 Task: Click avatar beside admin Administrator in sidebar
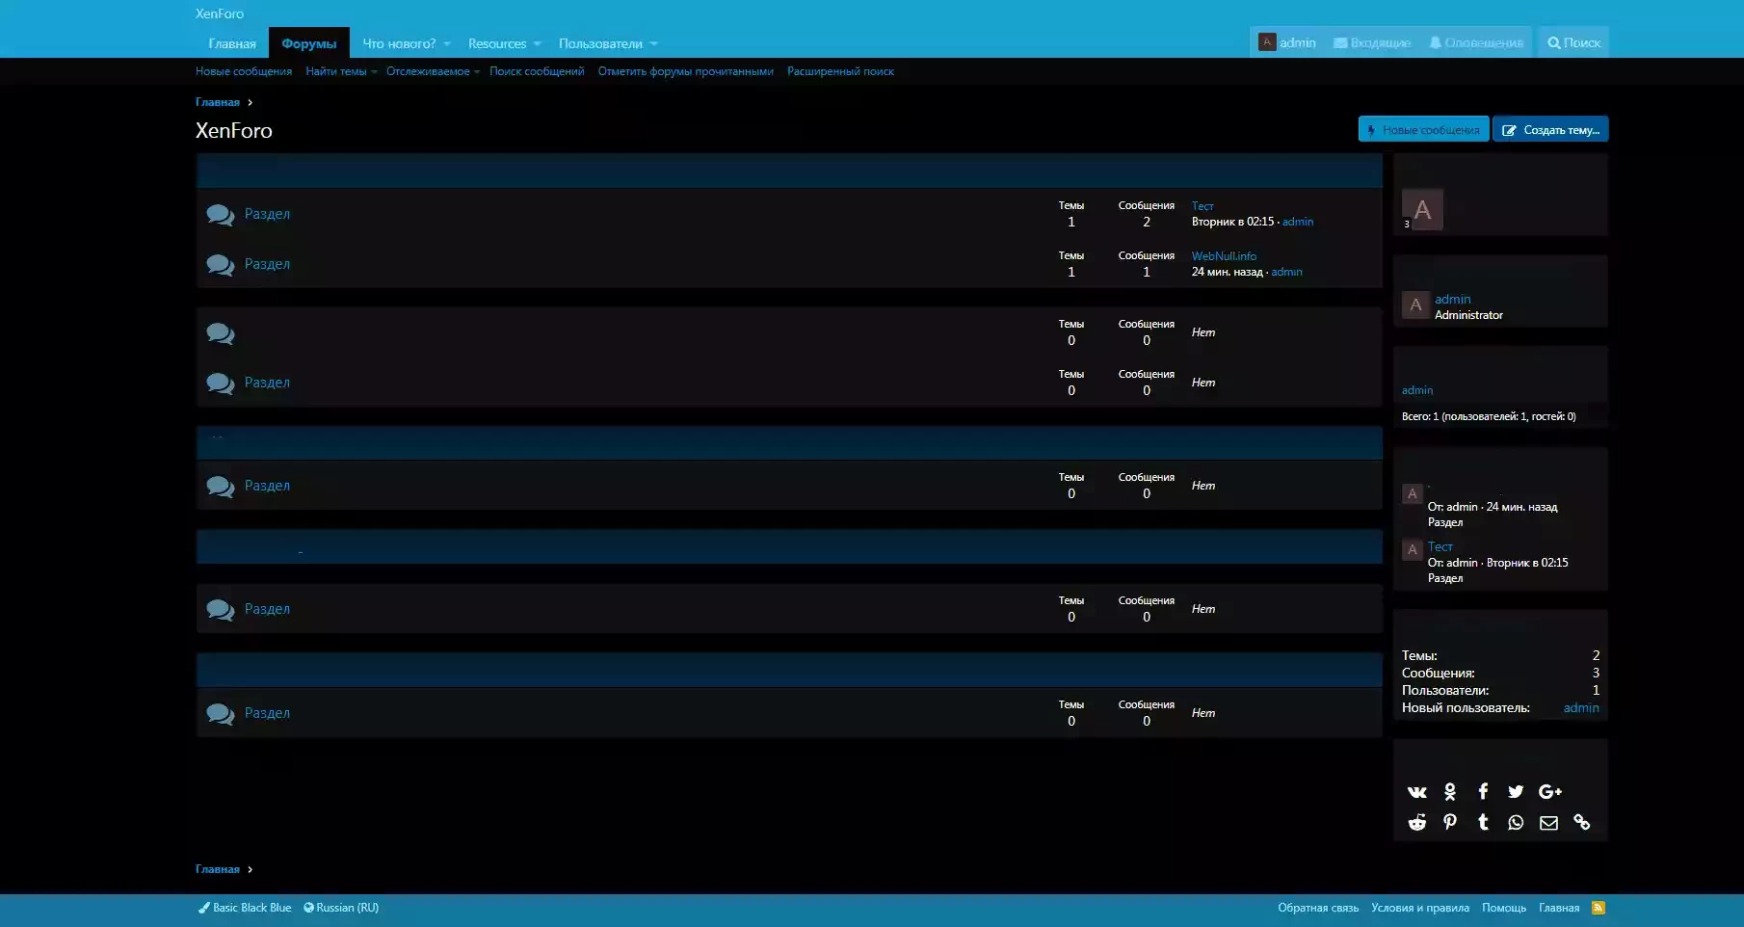click(1415, 305)
